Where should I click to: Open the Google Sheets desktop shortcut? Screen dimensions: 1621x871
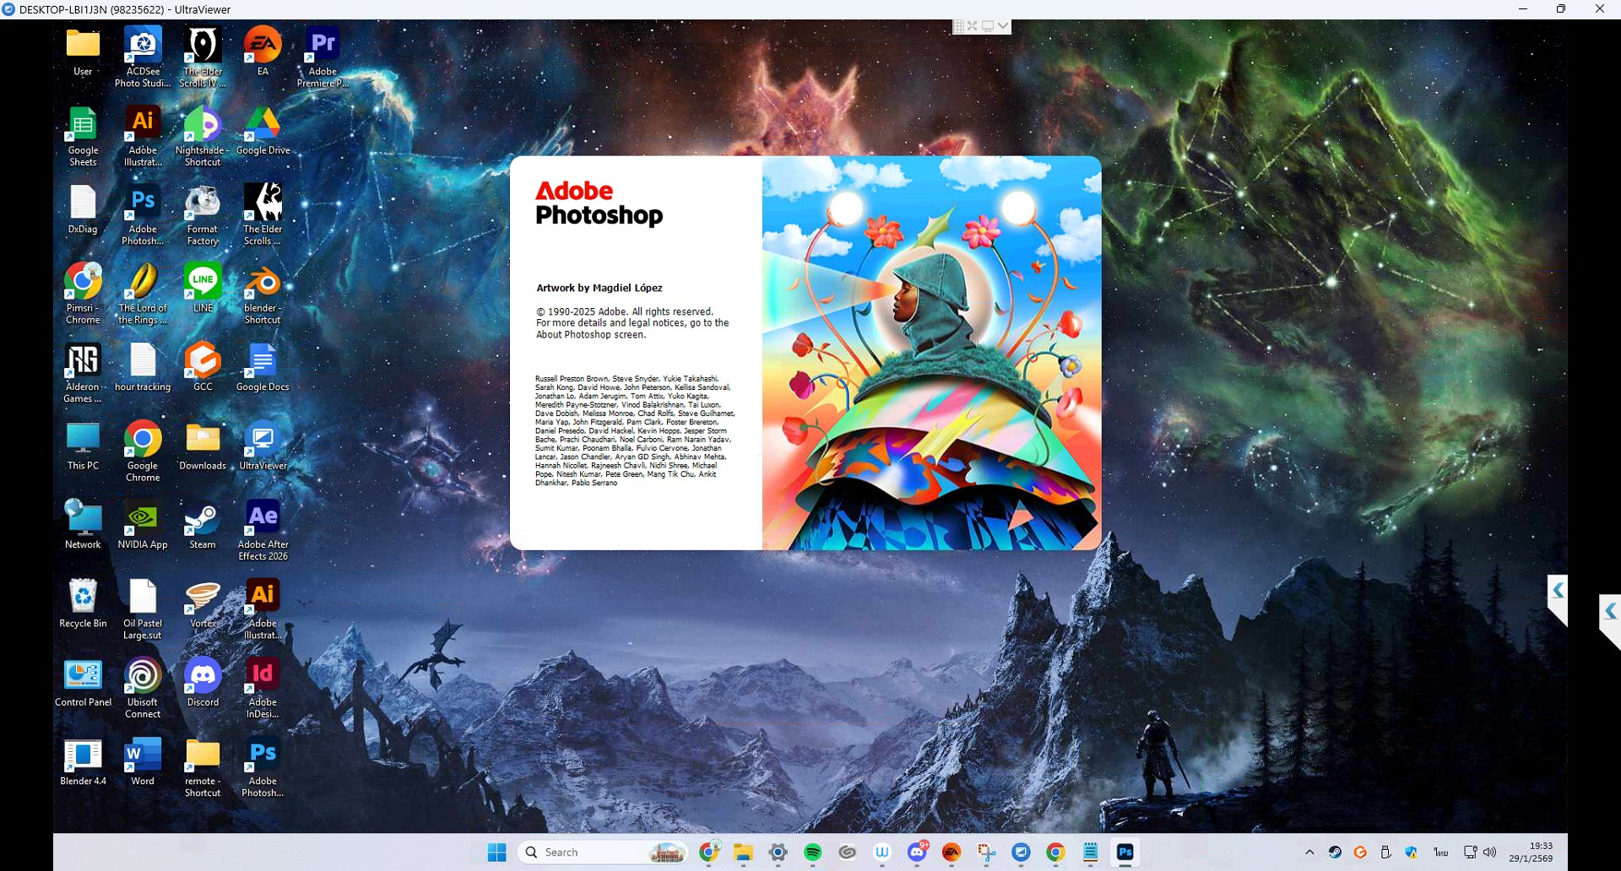point(83,136)
